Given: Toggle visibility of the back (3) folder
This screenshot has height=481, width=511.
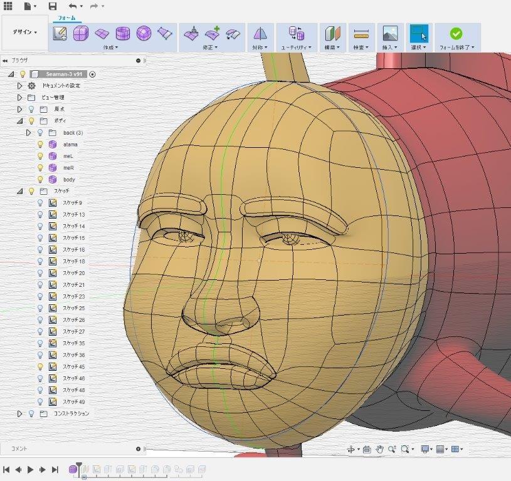Looking at the screenshot, I should pyautogui.click(x=40, y=132).
